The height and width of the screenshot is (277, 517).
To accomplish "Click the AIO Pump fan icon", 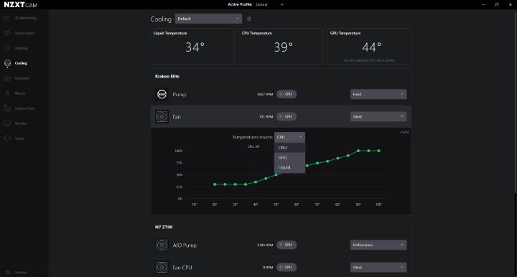I will [162, 245].
